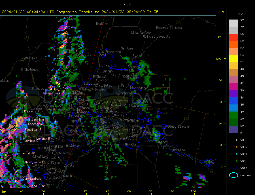Click the red 65 dBZ color swatch
This screenshot has height=195, width=255.
click(x=233, y=37)
